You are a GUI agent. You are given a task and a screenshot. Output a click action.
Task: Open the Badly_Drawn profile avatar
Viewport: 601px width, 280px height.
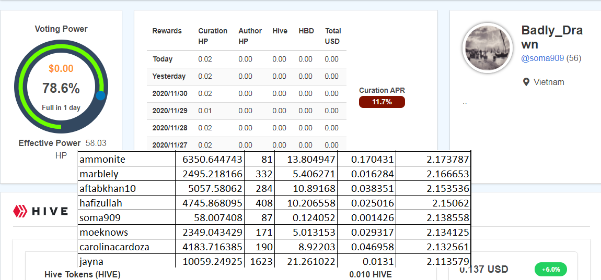(487, 48)
